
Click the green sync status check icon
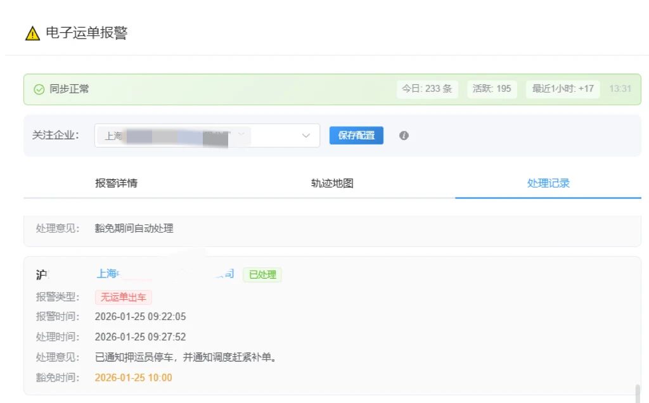point(39,89)
